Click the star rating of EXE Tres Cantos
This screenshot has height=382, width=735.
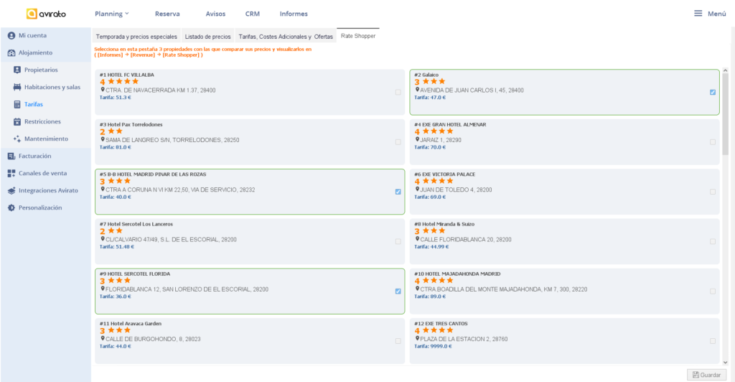[x=434, y=330]
